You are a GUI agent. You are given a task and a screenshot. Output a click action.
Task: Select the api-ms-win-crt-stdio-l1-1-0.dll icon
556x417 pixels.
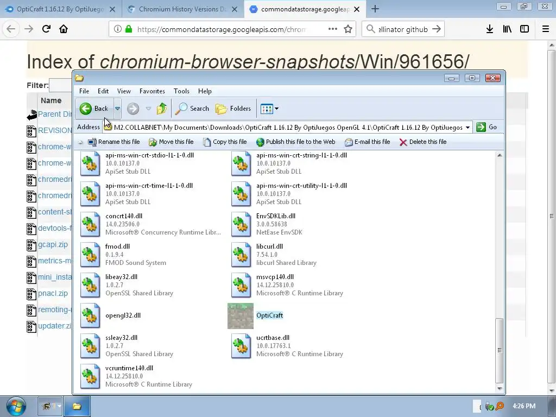coord(90,163)
